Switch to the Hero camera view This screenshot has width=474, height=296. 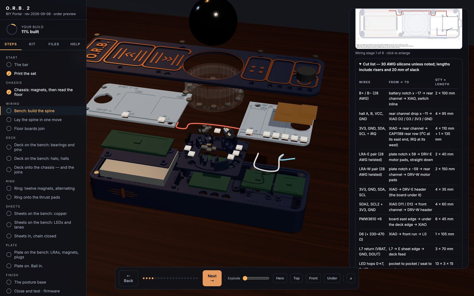click(x=280, y=278)
